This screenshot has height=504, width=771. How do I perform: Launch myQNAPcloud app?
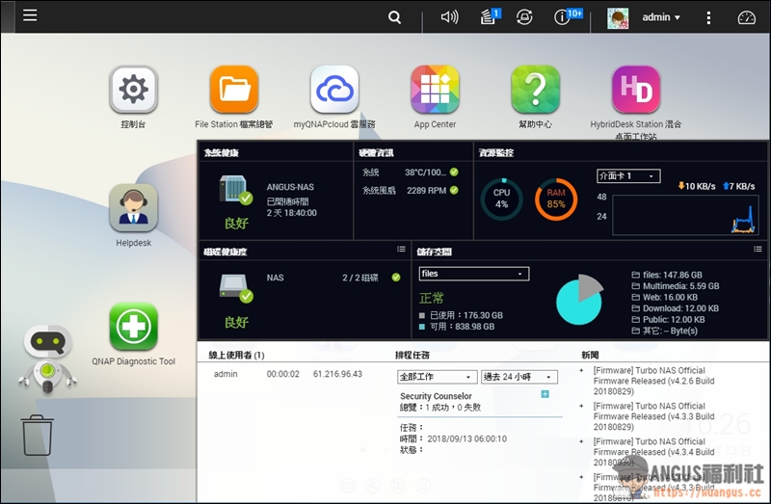click(334, 91)
